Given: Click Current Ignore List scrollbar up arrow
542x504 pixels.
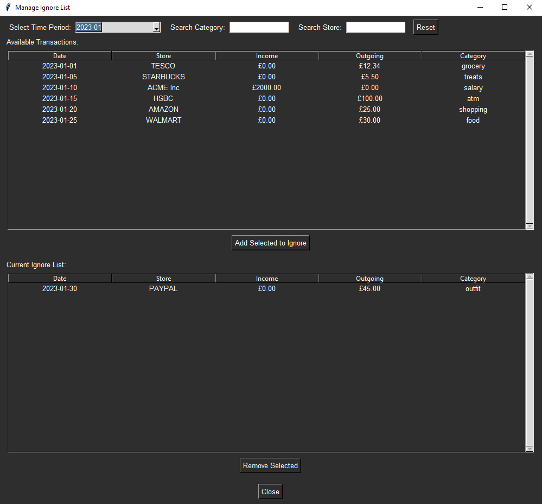Looking at the screenshot, I should (x=529, y=276).
